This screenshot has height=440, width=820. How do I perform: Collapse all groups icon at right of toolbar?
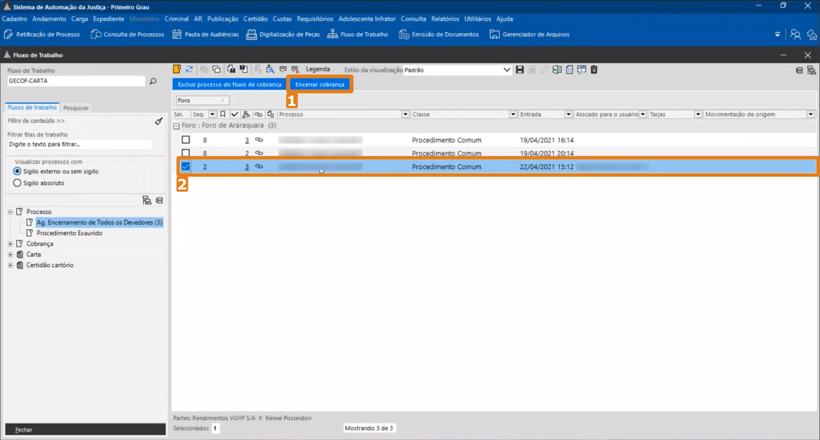coord(799,70)
